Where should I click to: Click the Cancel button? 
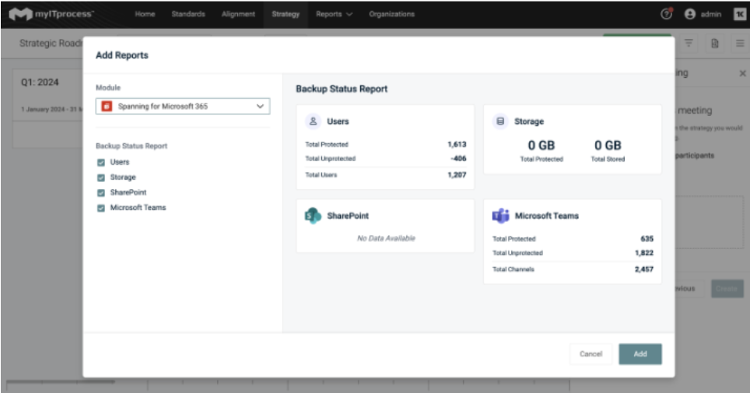[x=591, y=354]
